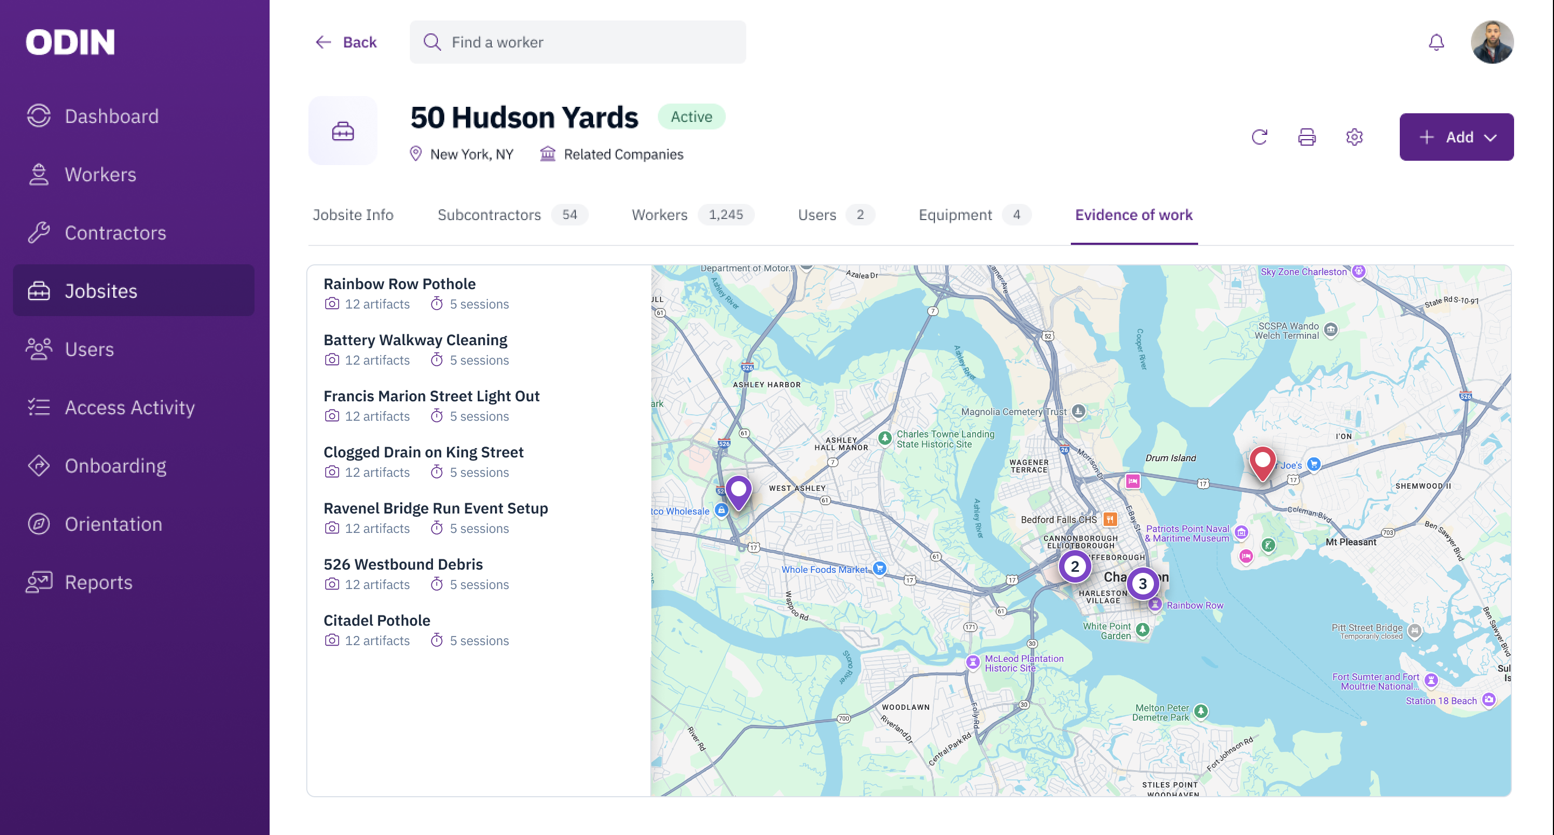Click the map cluster marker labeled 2
The image size is (1554, 835).
click(1075, 566)
